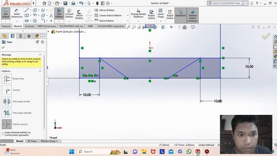Click the Repair Sketch tool
Image resolution: width=277 pixels, height=156 pixels.
tap(151, 14)
